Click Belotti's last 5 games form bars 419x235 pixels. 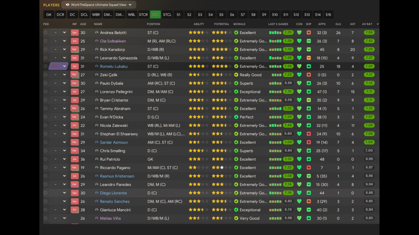pos(275,33)
